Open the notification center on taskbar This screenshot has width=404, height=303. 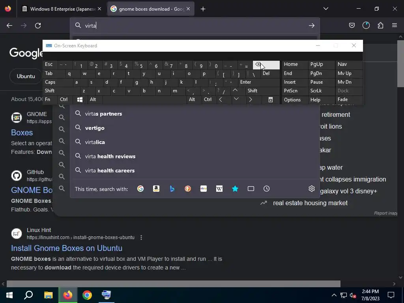[391, 295]
